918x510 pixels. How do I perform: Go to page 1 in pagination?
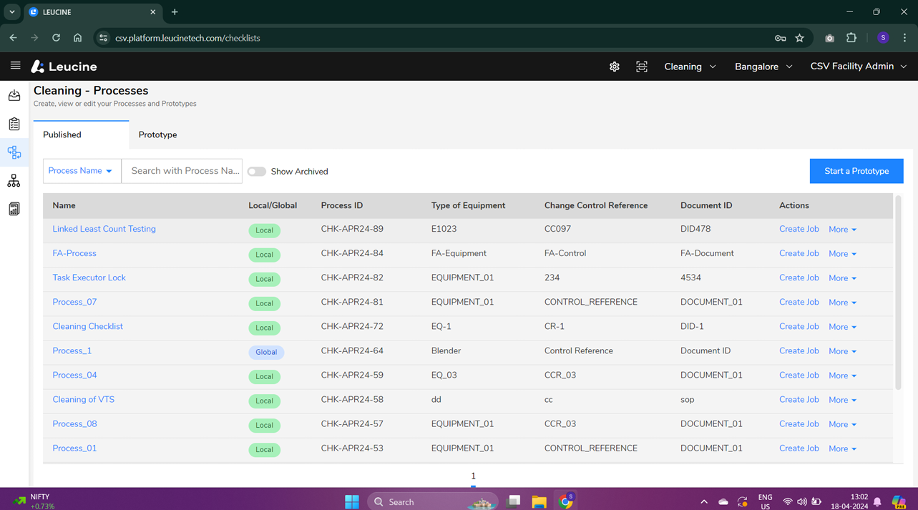pyautogui.click(x=473, y=476)
